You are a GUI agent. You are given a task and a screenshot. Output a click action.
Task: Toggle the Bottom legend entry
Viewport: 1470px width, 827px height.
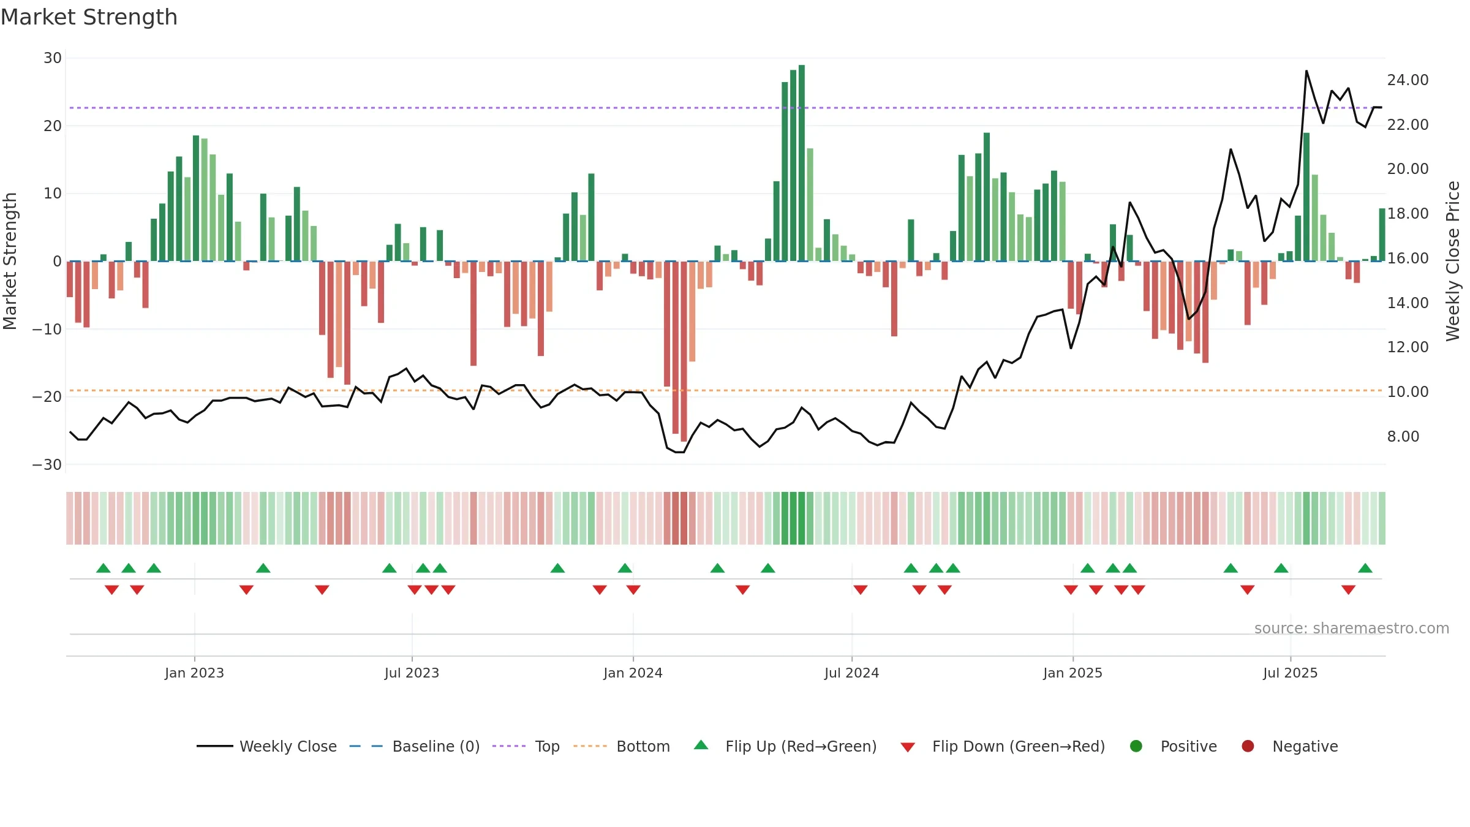pyautogui.click(x=621, y=746)
